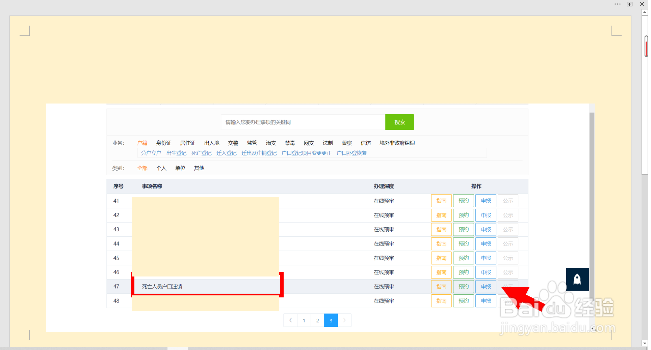The image size is (651, 350).
Task: Click scroll down arrow on right scrollbar
Action: pos(645,343)
